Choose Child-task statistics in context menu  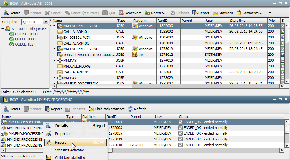click(x=76, y=158)
